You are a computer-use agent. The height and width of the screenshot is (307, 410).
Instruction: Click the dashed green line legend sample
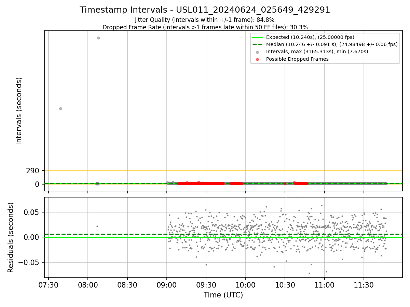click(x=257, y=44)
